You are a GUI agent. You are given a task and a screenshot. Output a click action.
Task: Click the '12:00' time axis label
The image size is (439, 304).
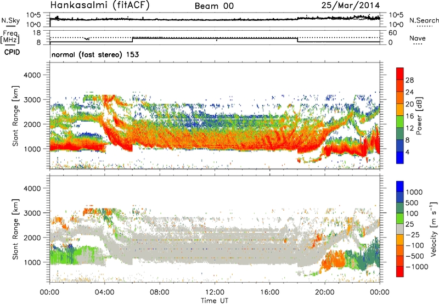pos(215,292)
